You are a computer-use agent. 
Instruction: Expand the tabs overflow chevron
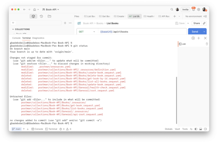(179, 16)
